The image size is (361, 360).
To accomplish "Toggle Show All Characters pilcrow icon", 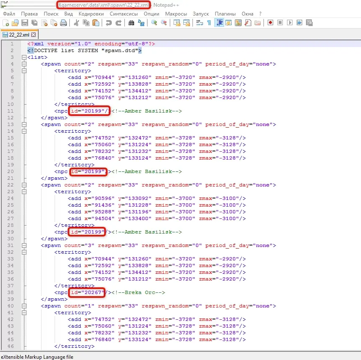I will (209, 23).
